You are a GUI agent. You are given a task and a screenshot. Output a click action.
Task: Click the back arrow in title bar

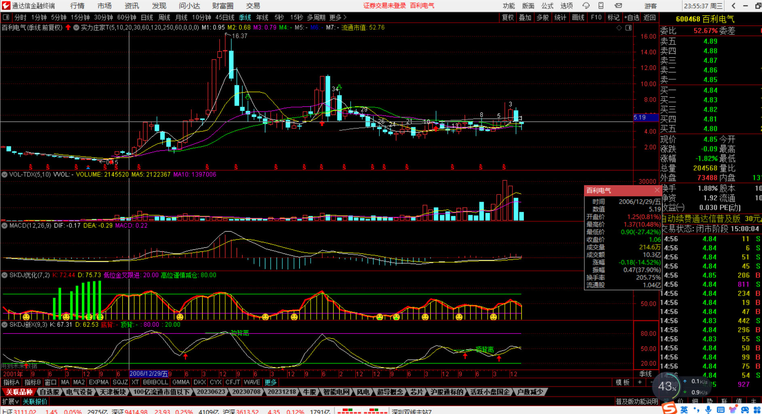click(733, 6)
